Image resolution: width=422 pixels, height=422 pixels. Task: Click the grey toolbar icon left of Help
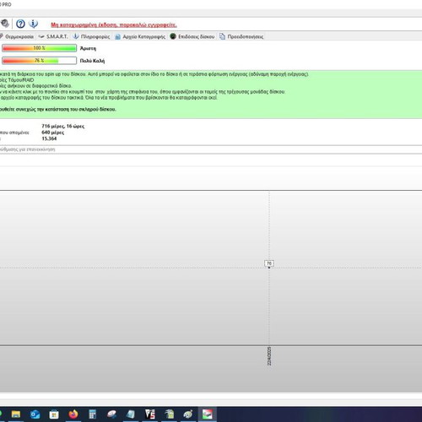5,24
